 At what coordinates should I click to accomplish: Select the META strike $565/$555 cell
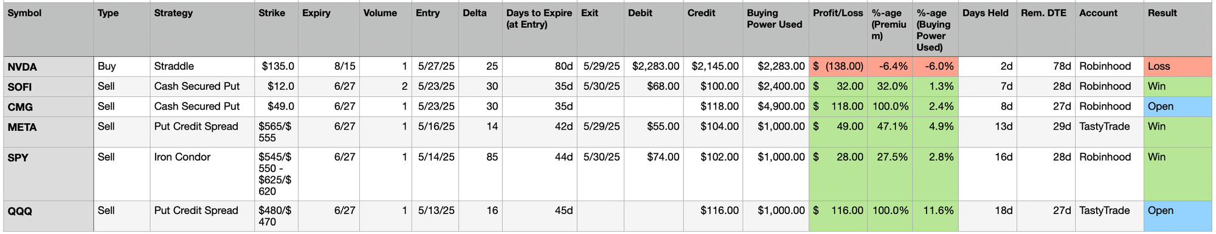(x=276, y=132)
